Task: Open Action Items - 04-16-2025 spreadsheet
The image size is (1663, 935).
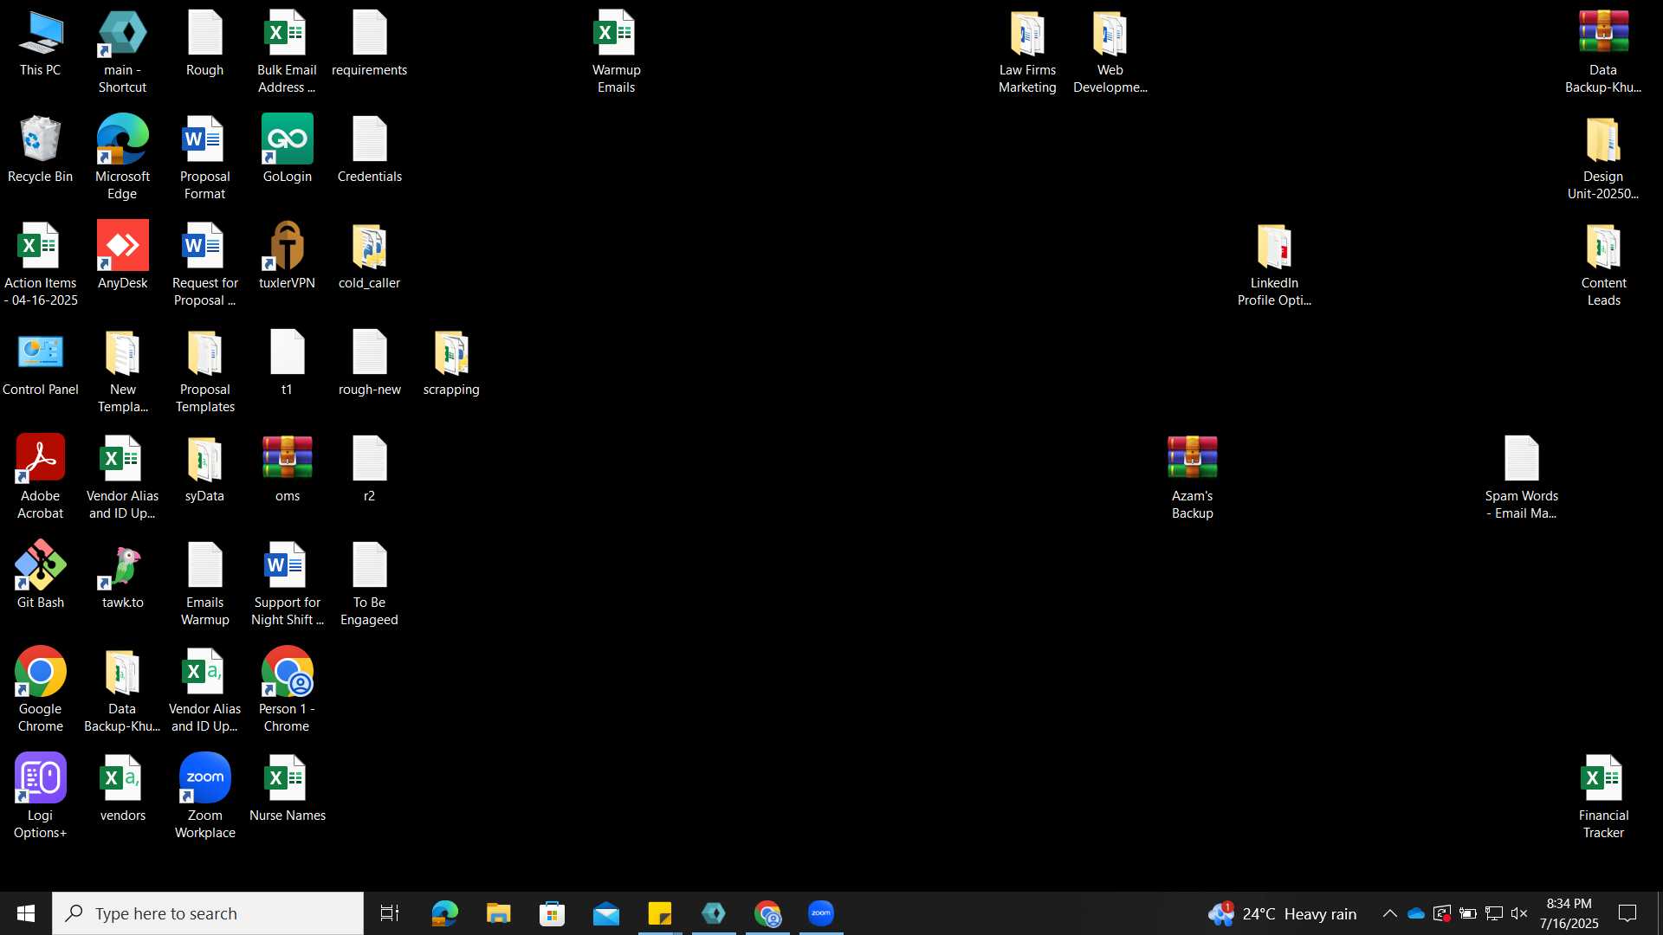Action: (x=40, y=265)
